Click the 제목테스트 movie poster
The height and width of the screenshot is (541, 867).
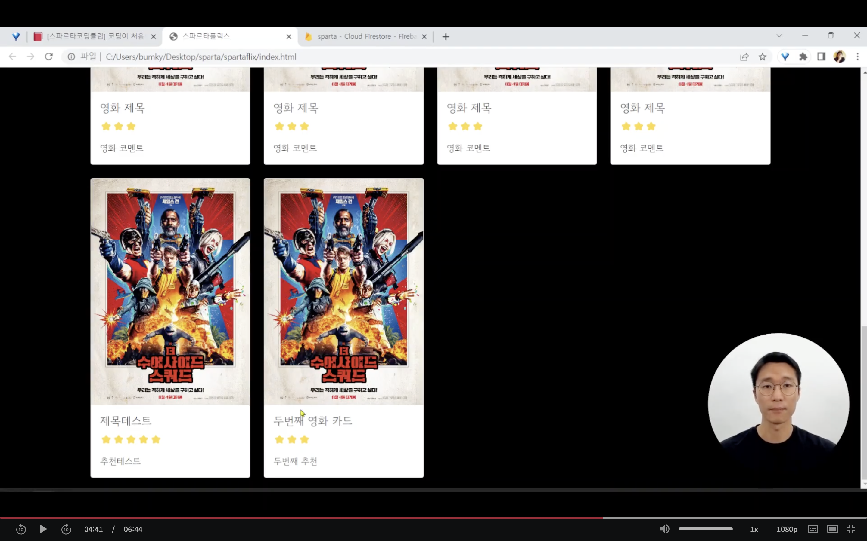(x=170, y=292)
